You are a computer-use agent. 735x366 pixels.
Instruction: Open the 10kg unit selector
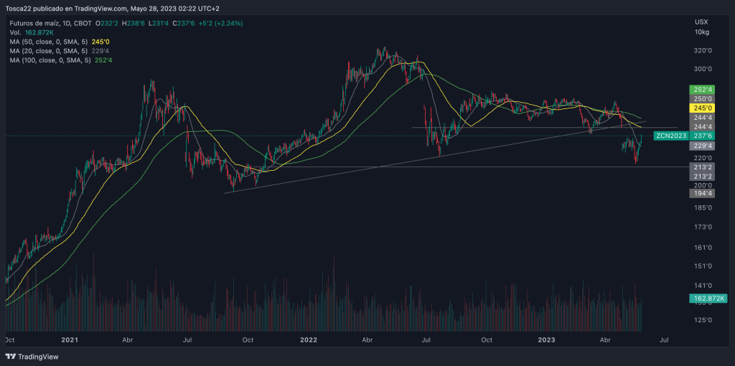702,32
